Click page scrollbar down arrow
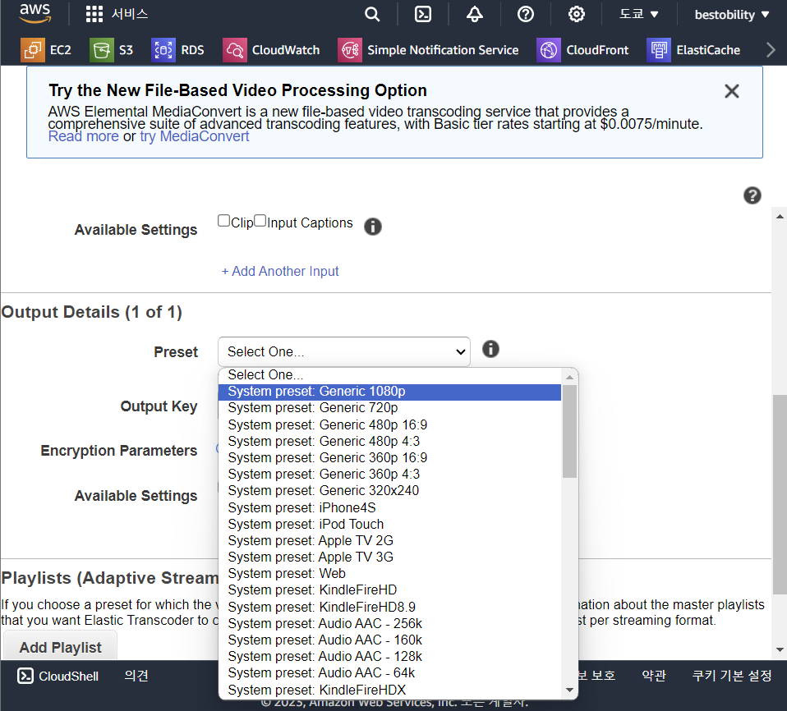This screenshot has height=711, width=787. pos(780,649)
